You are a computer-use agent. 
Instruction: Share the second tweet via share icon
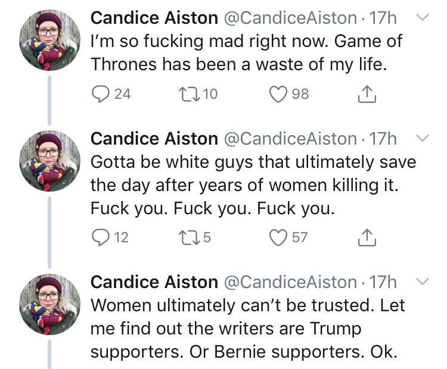tap(367, 237)
